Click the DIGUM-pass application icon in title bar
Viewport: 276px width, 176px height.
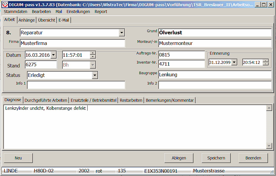coord(5,4)
